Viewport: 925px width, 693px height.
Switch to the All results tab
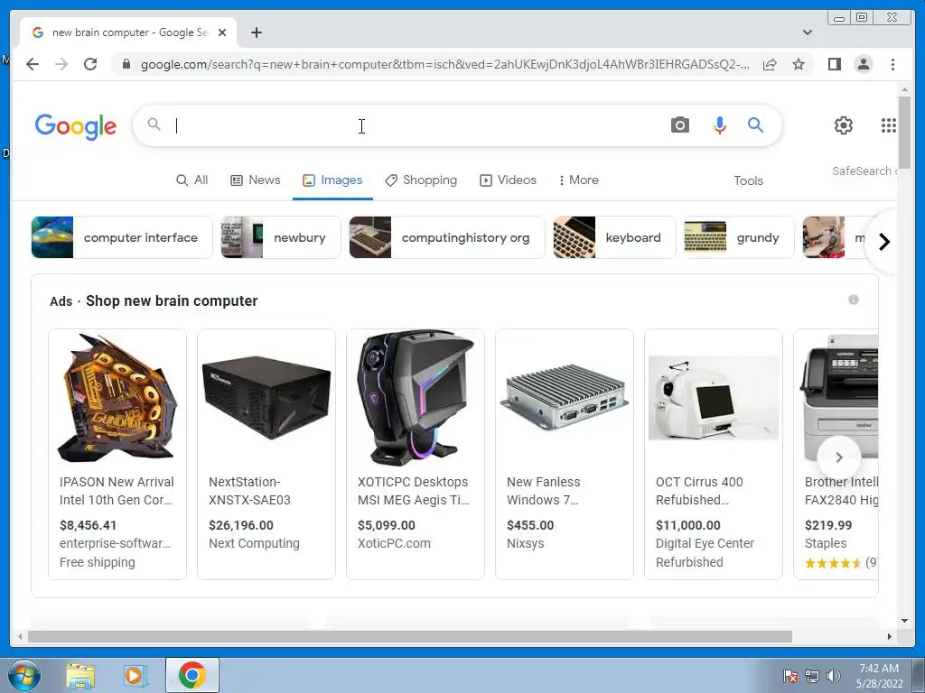click(x=192, y=180)
